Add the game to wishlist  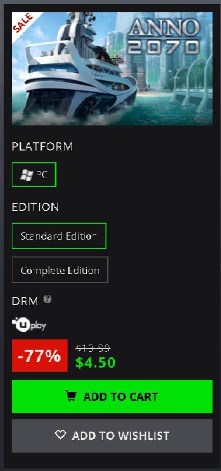(x=112, y=436)
